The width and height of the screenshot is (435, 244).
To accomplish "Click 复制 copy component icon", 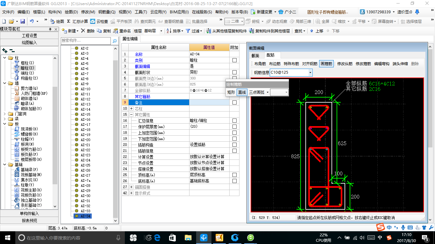I will point(104,31).
